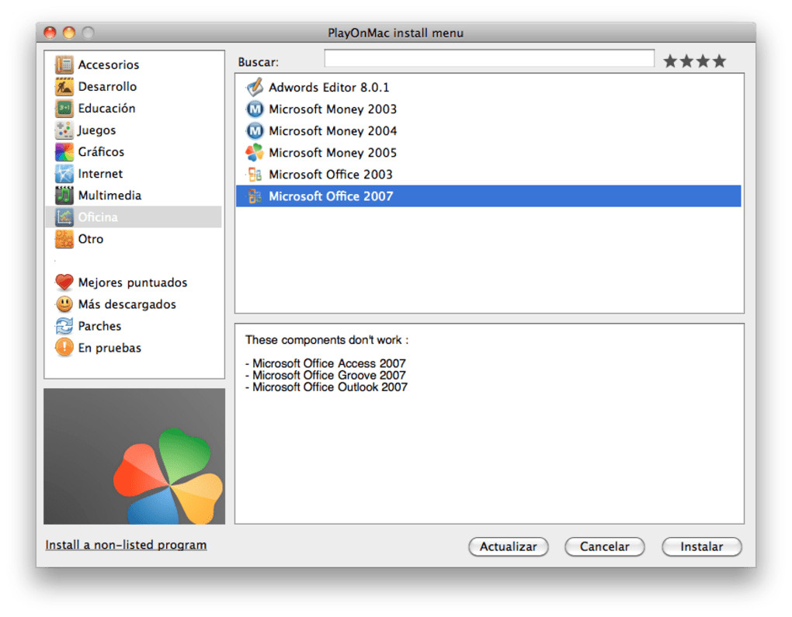Open the Otro category
The image size is (792, 617).
[x=90, y=239]
